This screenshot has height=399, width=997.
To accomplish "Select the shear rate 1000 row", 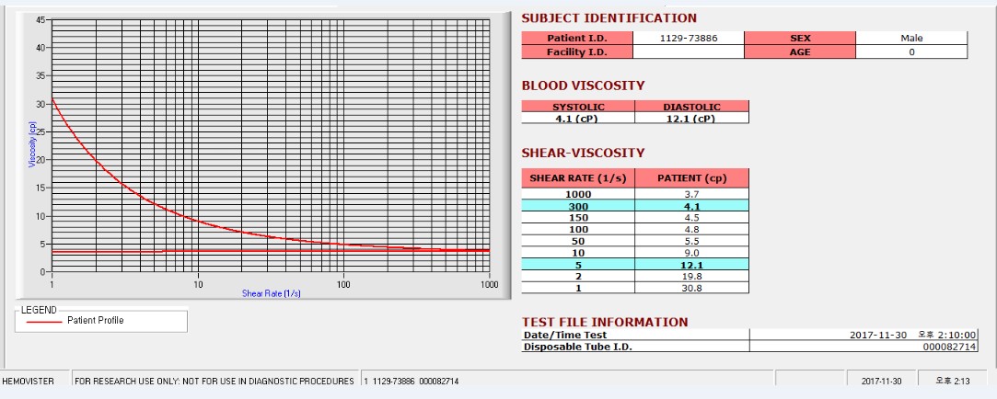I will [635, 194].
